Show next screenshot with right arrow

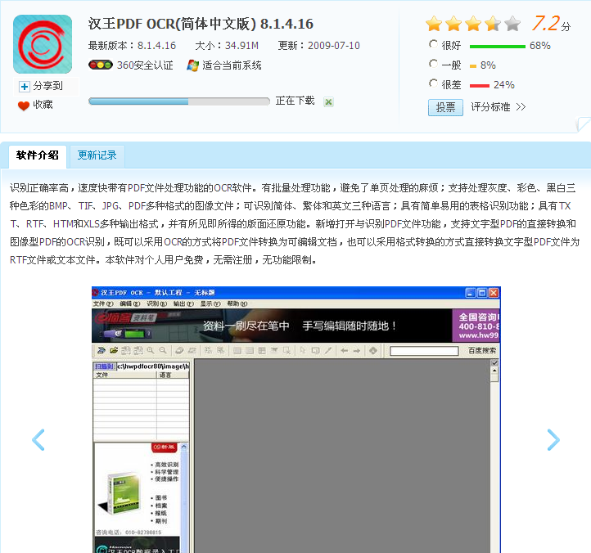pyautogui.click(x=553, y=439)
